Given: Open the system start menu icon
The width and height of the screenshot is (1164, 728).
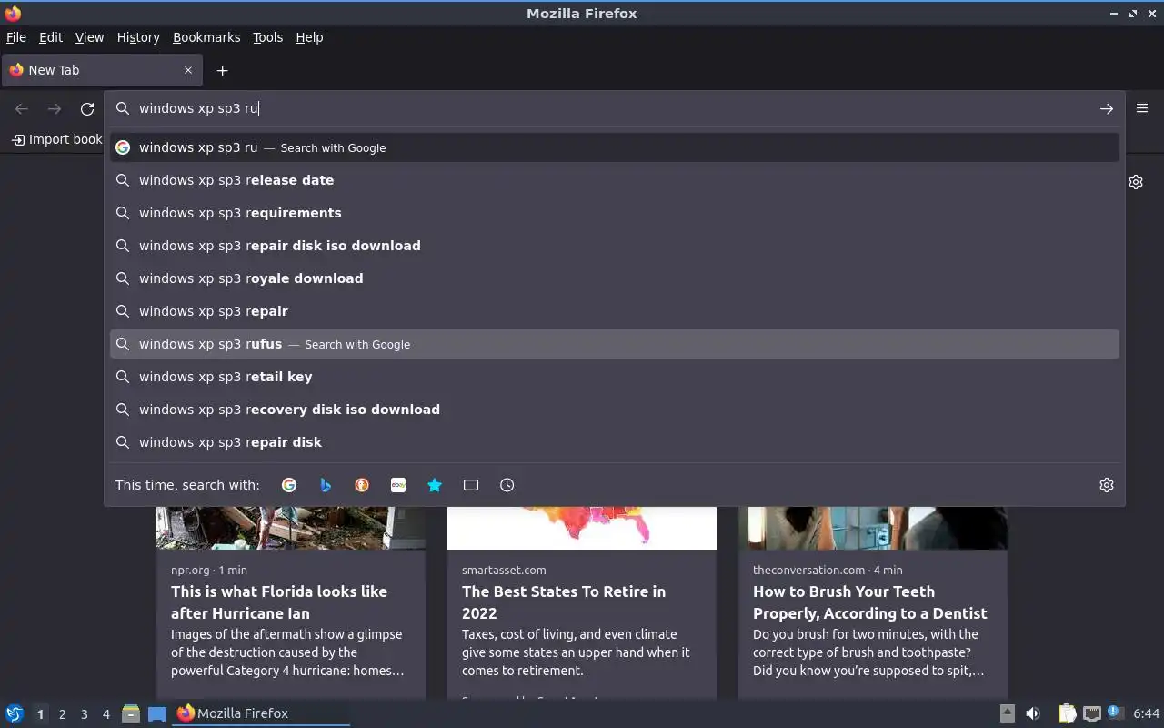Looking at the screenshot, I should click(x=15, y=713).
